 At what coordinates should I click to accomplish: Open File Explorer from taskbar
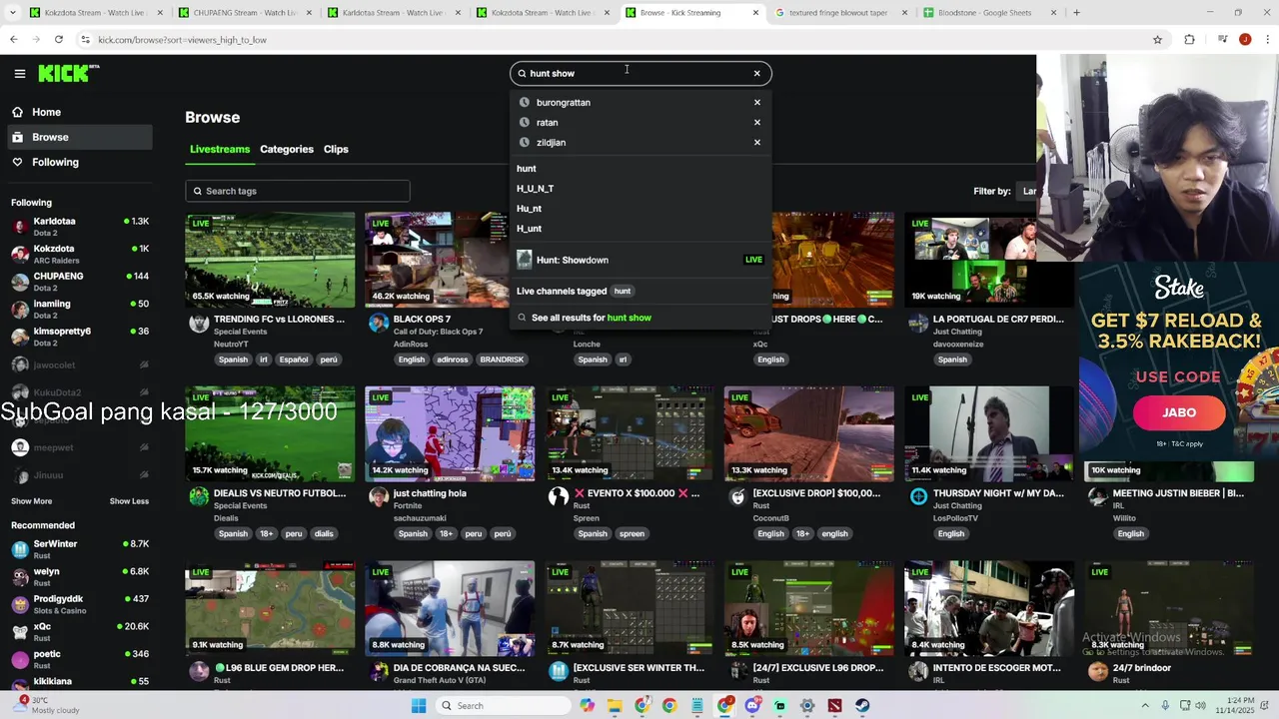(x=615, y=706)
